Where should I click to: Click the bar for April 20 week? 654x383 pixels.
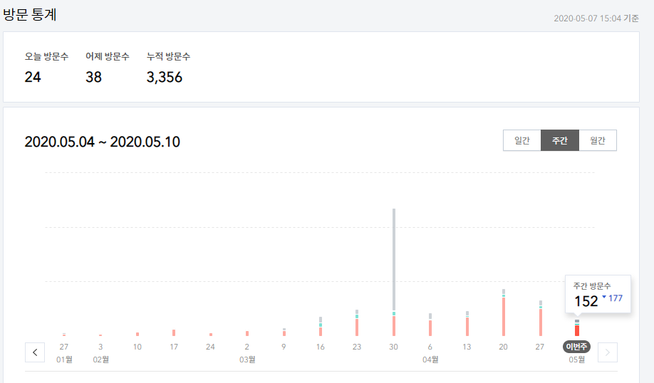tap(504, 313)
